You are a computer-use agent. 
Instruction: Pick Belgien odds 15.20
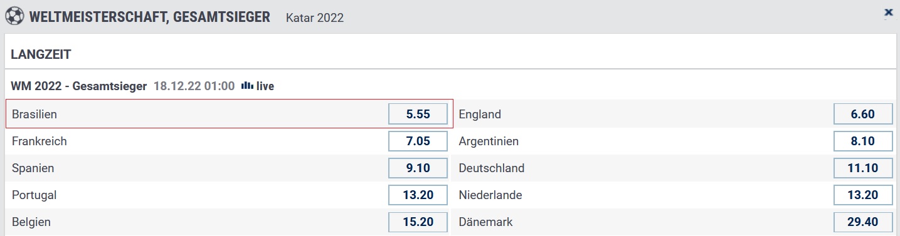(418, 222)
